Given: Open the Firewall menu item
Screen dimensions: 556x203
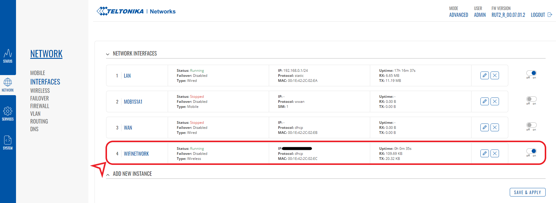Looking at the screenshot, I should click(x=40, y=106).
